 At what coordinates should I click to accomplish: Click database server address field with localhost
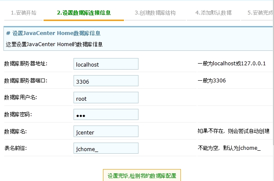[x=106, y=64]
